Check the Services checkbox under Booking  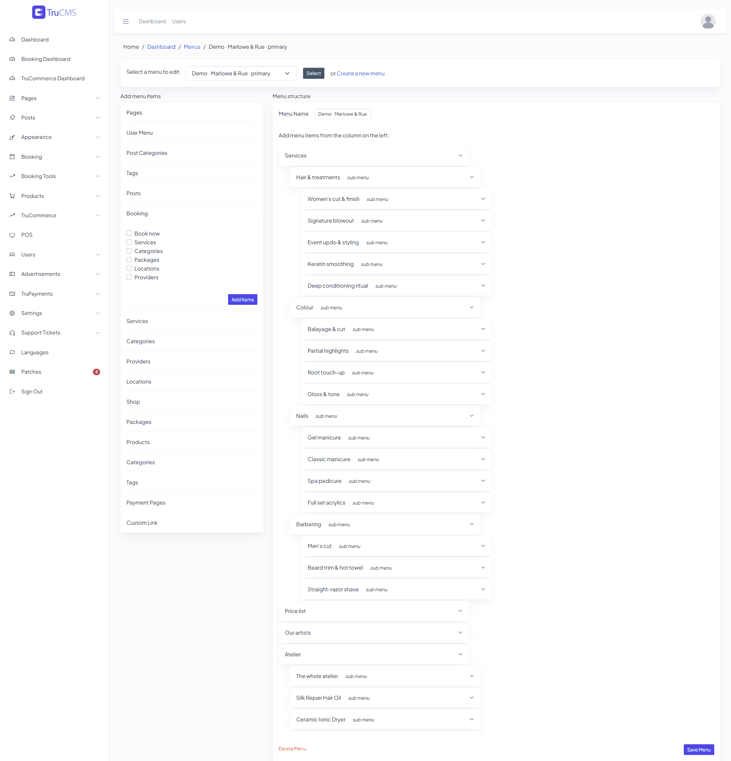129,242
